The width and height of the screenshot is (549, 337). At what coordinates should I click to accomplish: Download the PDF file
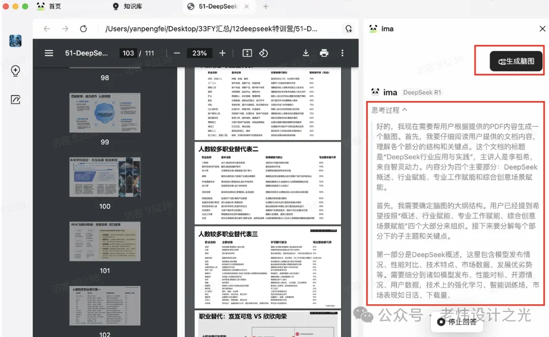tap(305, 53)
